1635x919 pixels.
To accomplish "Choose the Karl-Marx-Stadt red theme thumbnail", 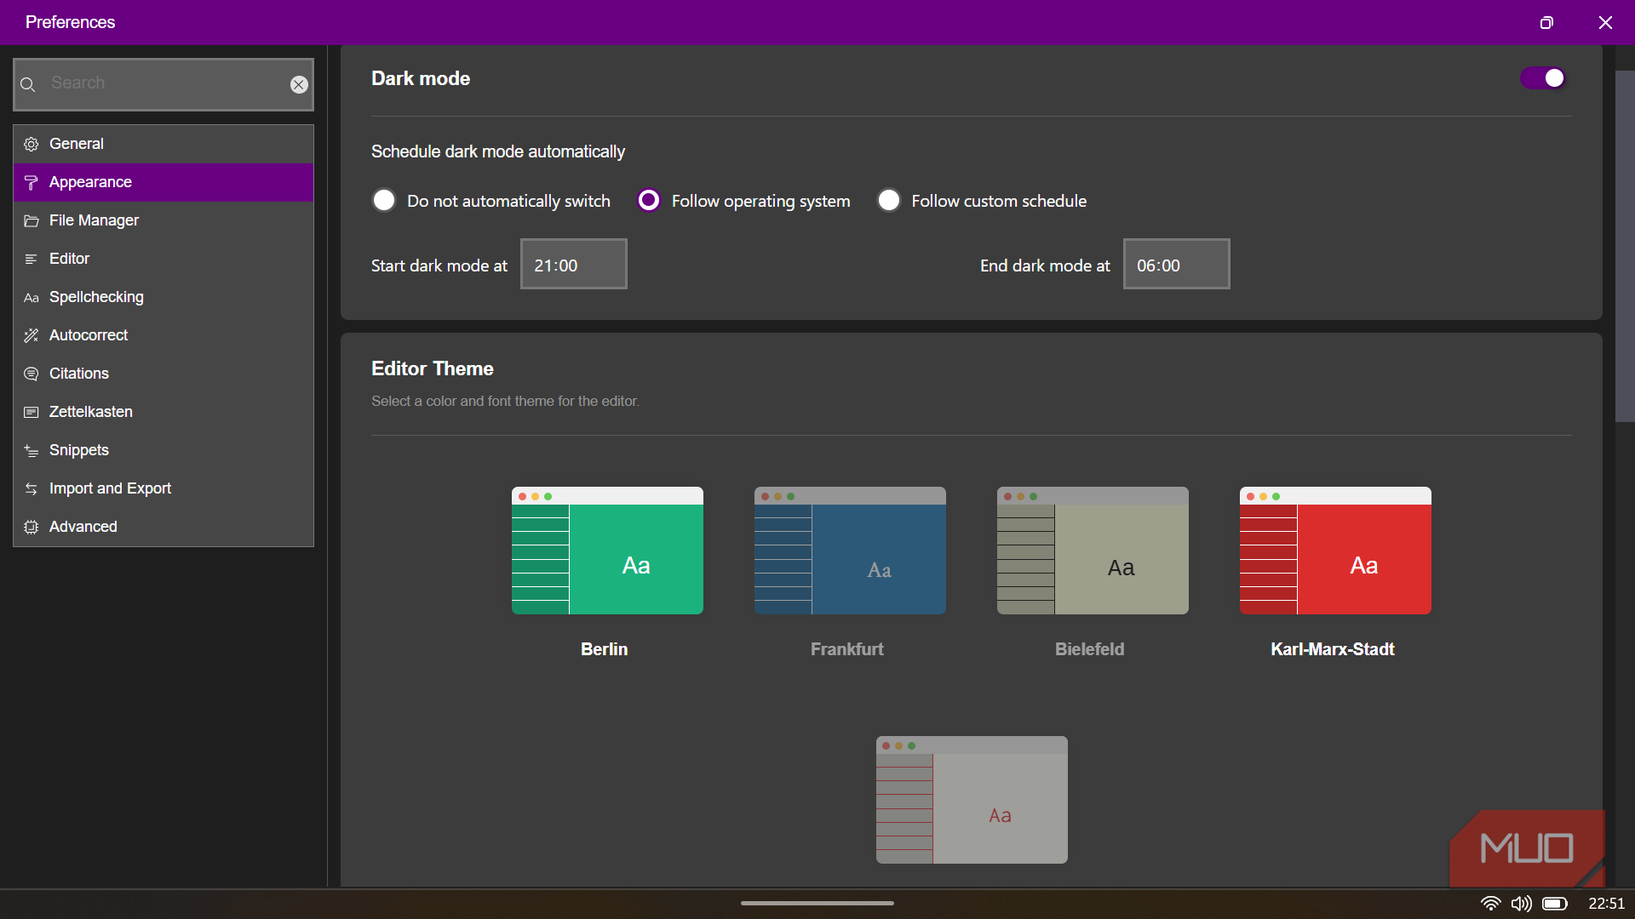I will tap(1335, 551).
